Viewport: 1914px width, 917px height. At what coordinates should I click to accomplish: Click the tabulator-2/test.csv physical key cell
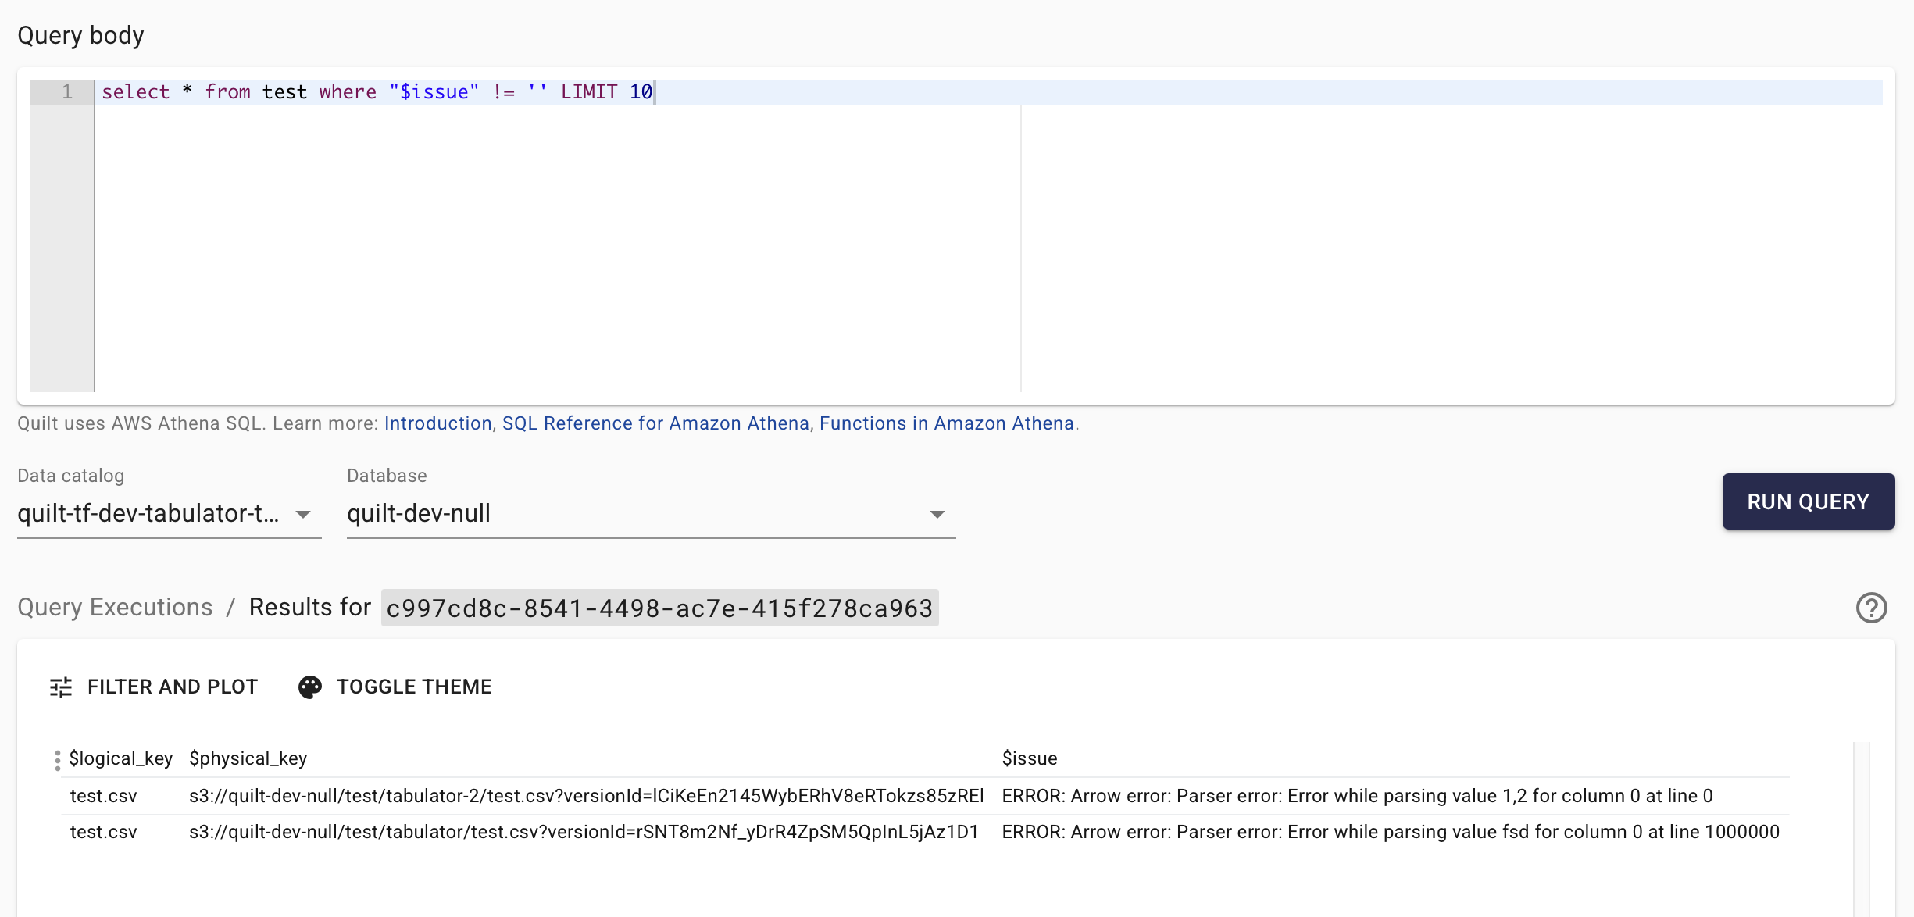586,796
